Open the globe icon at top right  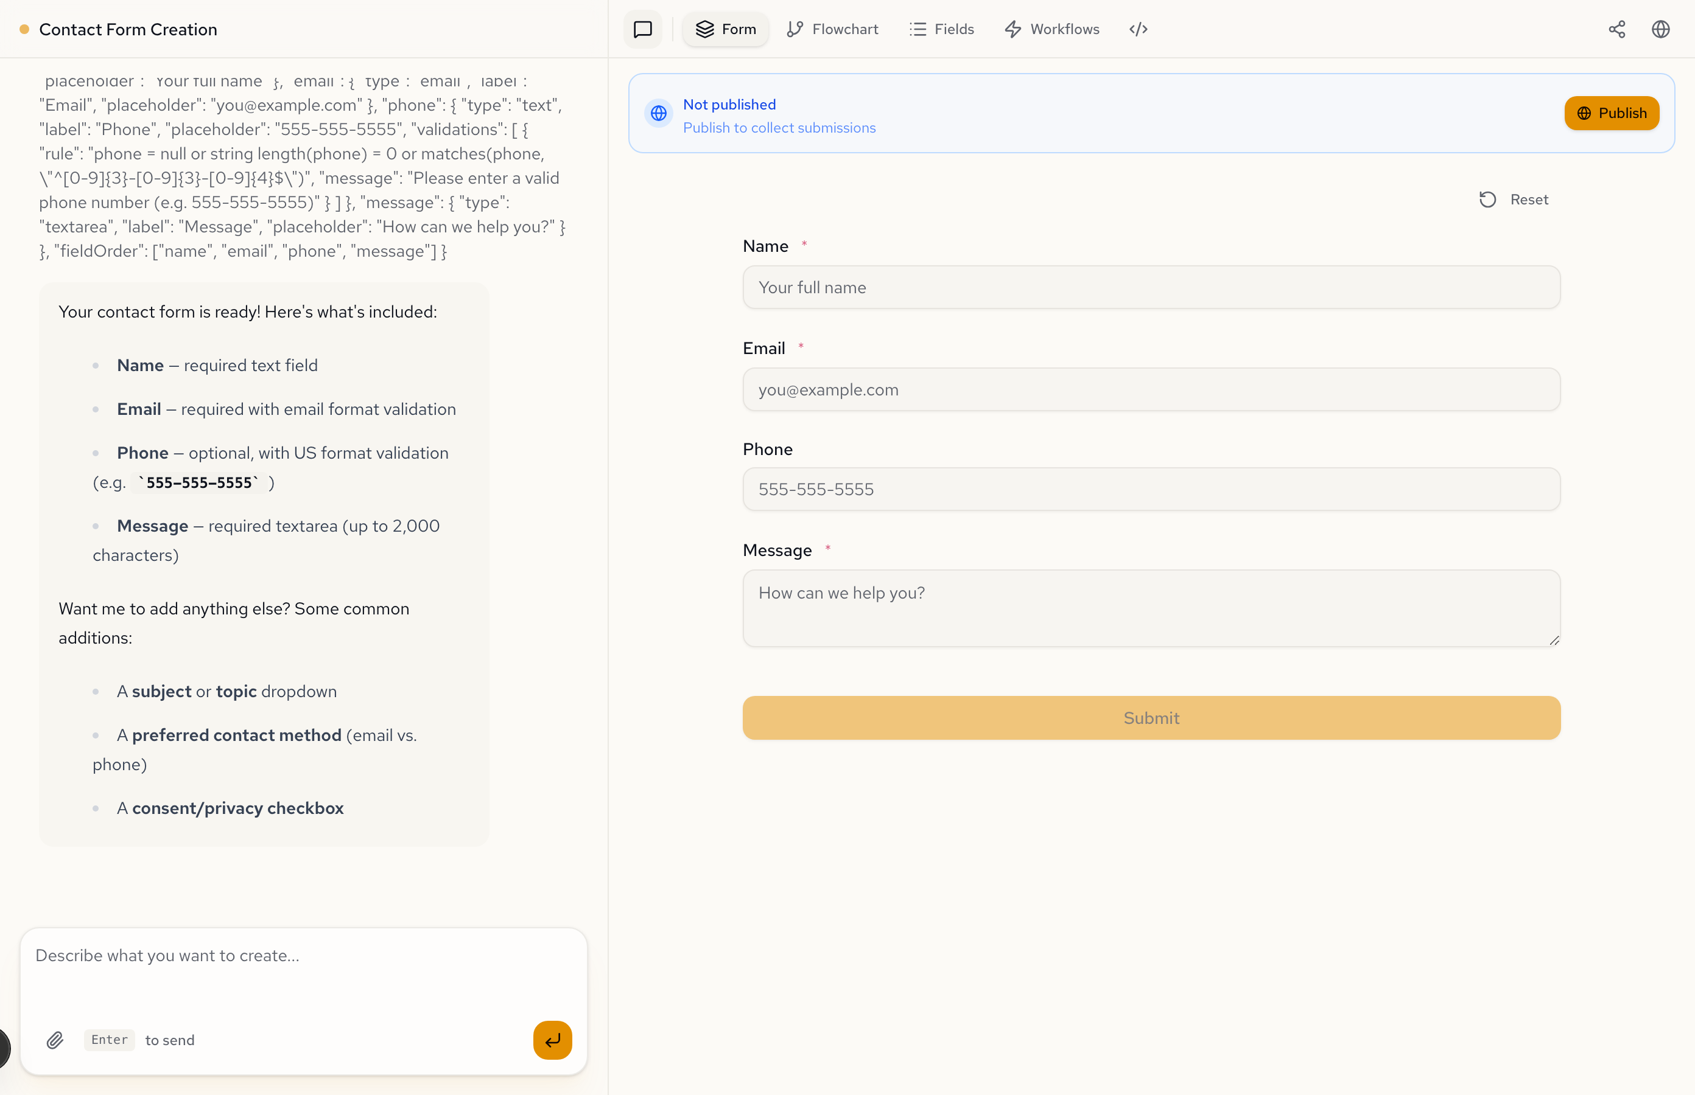[1660, 29]
